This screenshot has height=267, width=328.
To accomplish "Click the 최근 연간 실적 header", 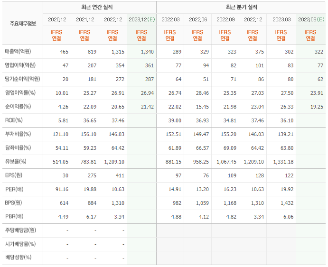I will tap(97, 7).
